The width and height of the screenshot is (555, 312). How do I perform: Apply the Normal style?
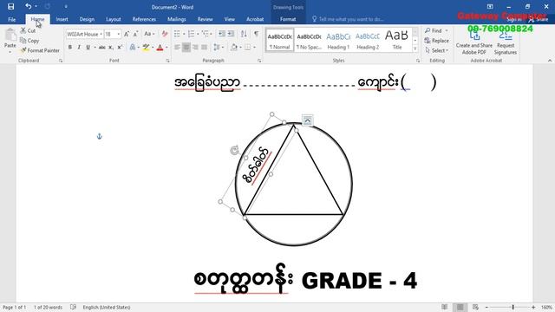click(279, 41)
